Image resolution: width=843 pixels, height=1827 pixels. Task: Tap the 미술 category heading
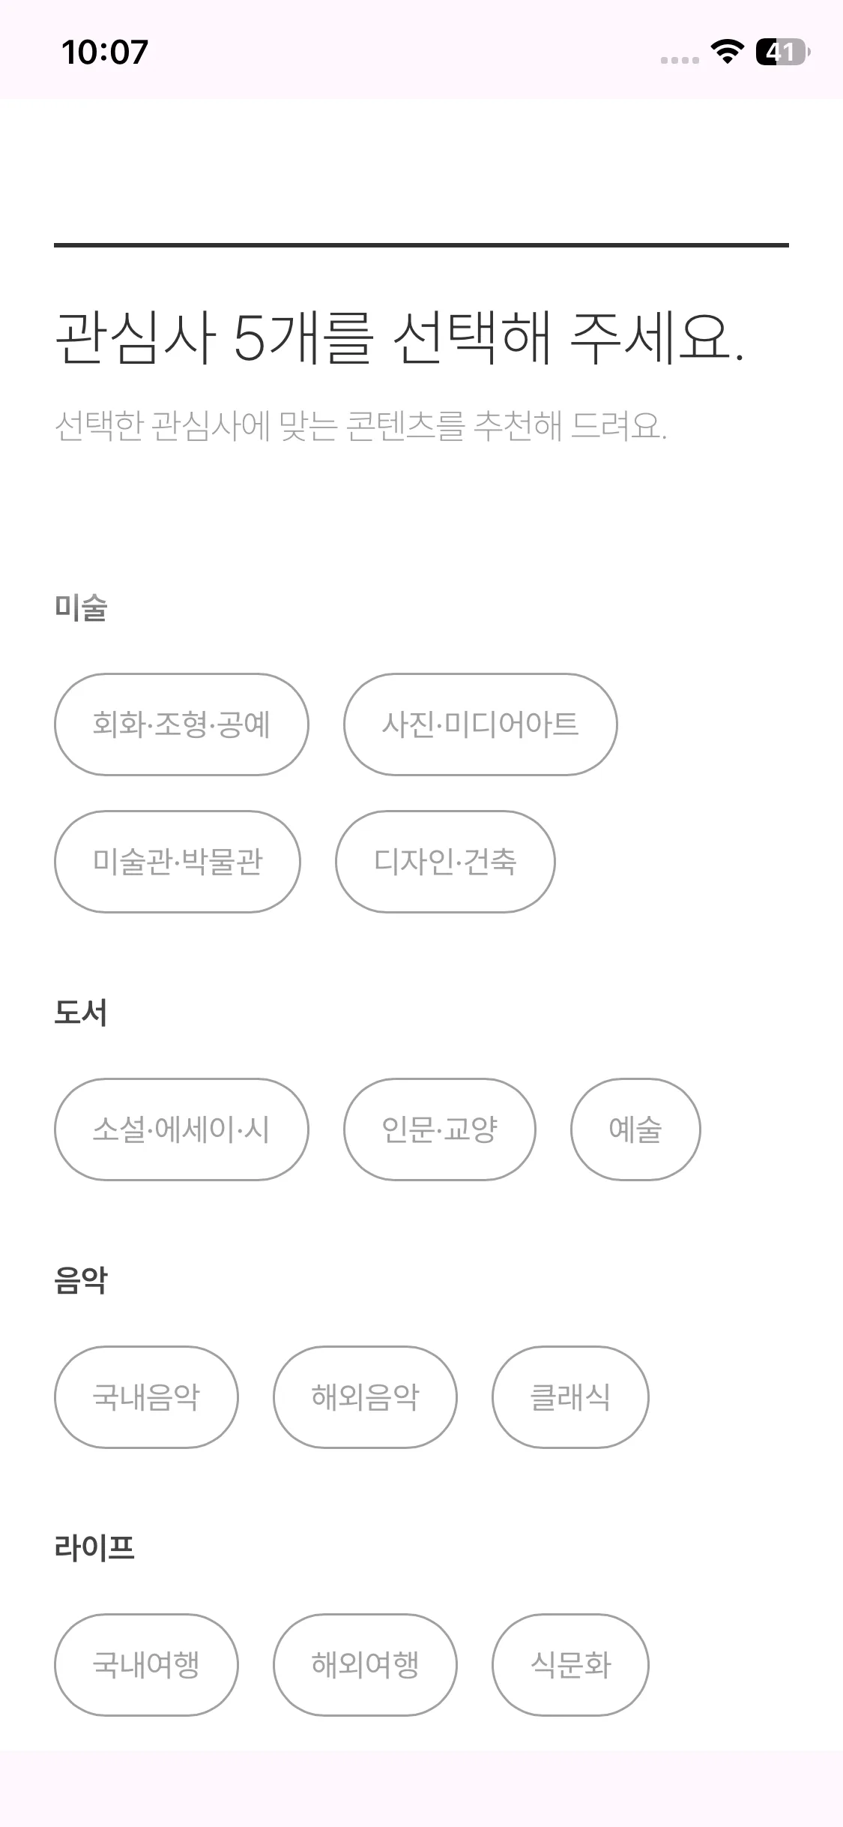(81, 607)
